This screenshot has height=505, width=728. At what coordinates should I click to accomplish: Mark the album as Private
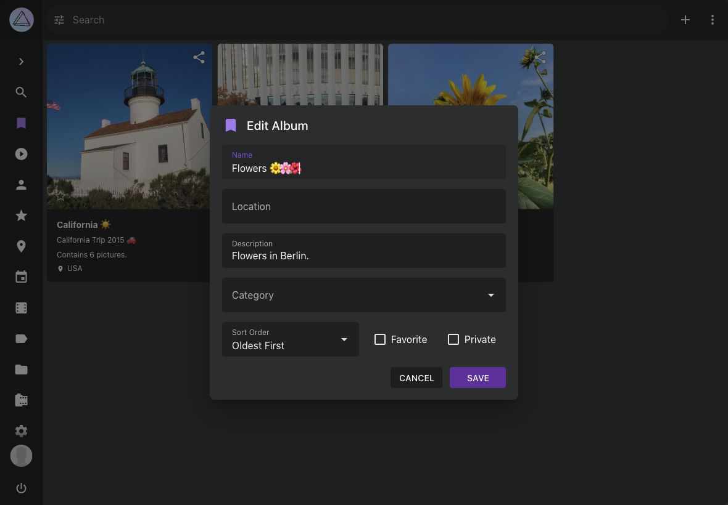click(453, 339)
